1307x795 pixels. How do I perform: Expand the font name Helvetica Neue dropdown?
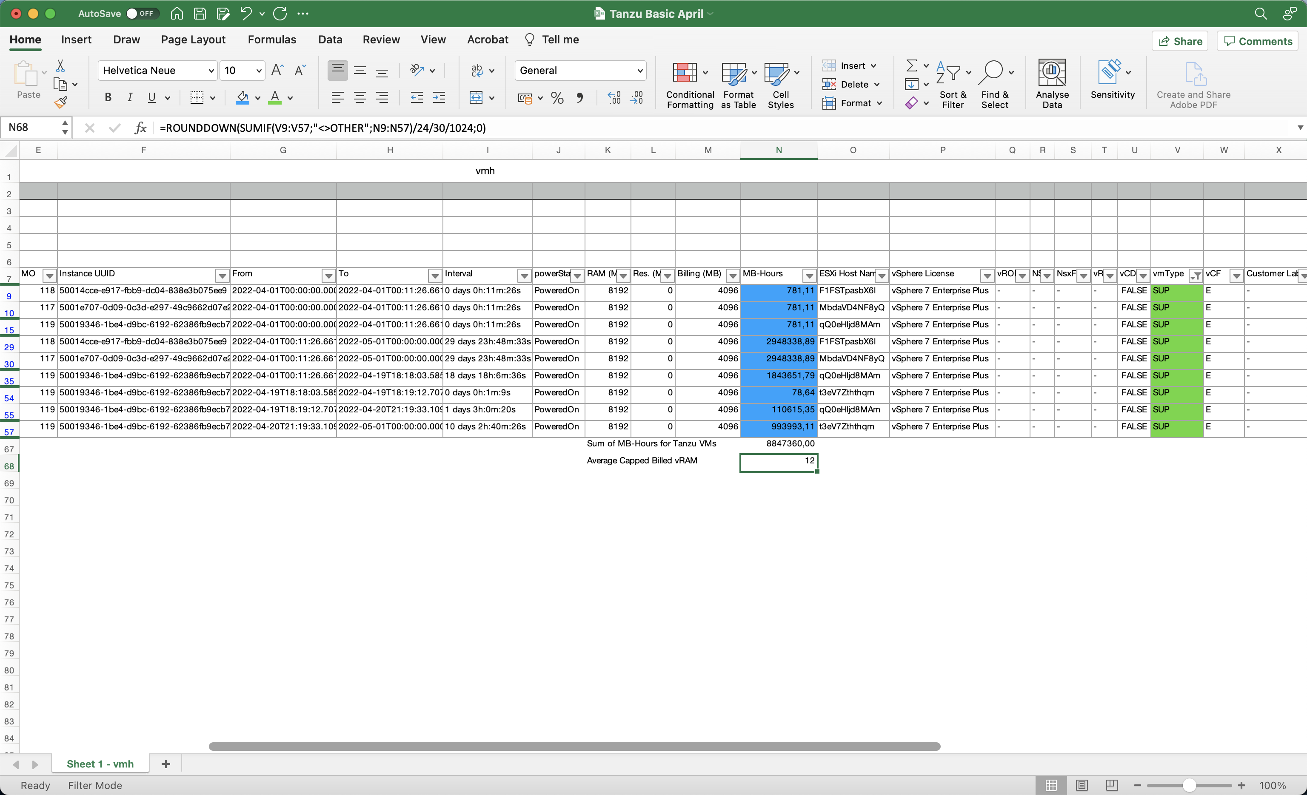pos(211,71)
